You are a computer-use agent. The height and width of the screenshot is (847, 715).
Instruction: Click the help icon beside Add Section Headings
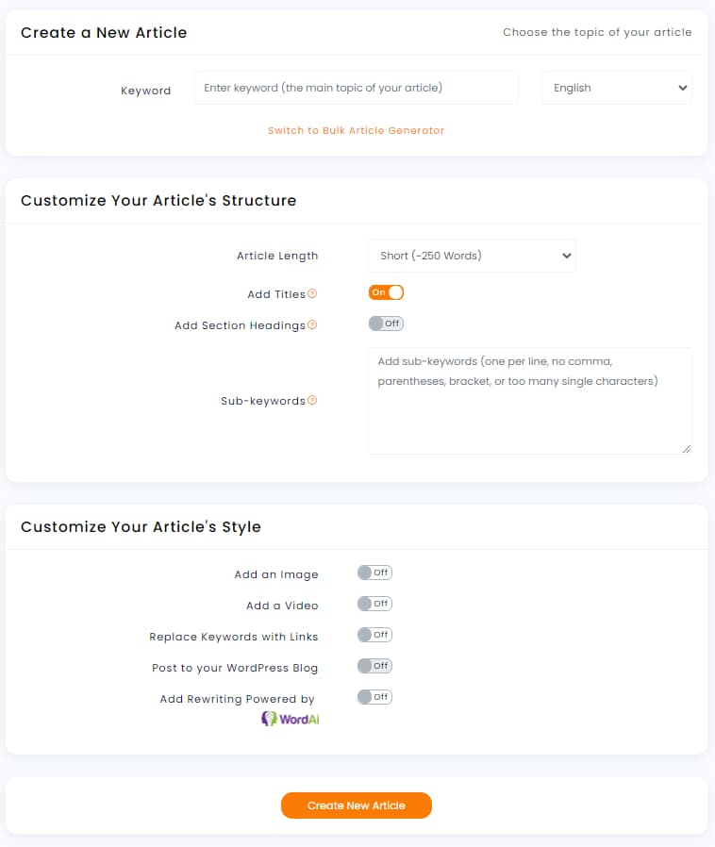coord(312,325)
